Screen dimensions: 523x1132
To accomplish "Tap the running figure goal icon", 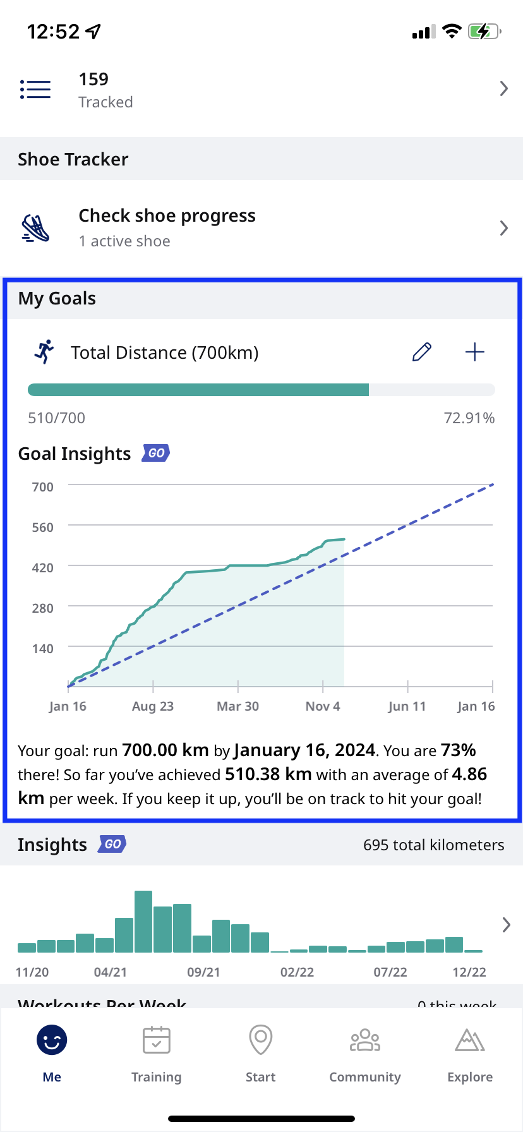I will pyautogui.click(x=44, y=352).
